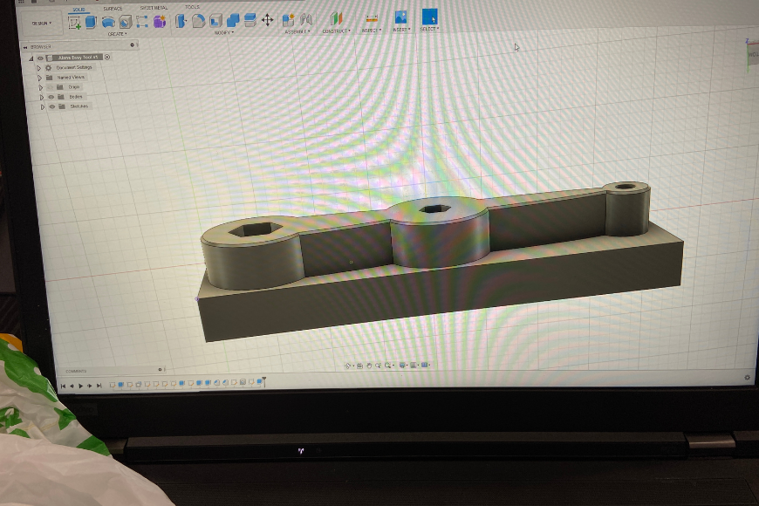Select the Pan hand tool
Screen dimensions: 759x506
[x=369, y=366]
